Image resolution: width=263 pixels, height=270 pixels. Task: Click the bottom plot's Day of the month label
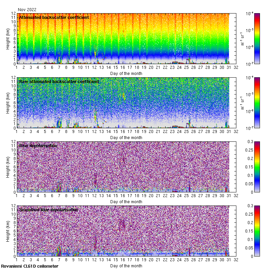(x=126, y=266)
